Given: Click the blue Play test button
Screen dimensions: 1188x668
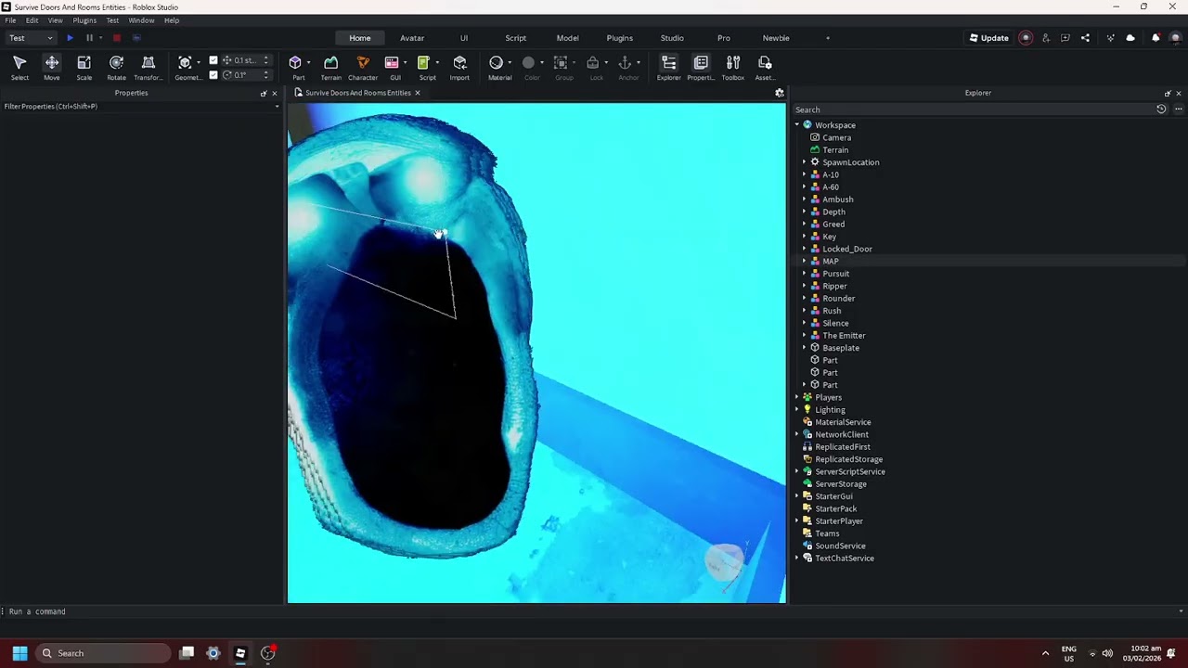Looking at the screenshot, I should coord(70,38).
